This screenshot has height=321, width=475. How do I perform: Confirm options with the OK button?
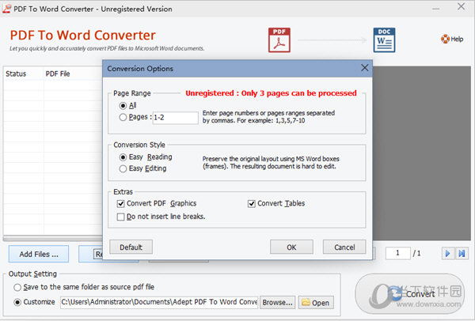pos(291,247)
